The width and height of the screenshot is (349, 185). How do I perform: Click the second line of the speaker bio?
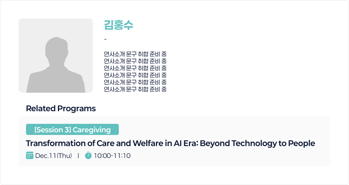(135, 61)
